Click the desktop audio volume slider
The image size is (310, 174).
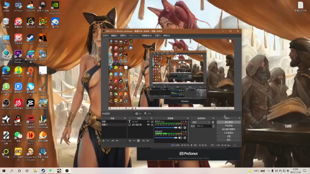166,138
